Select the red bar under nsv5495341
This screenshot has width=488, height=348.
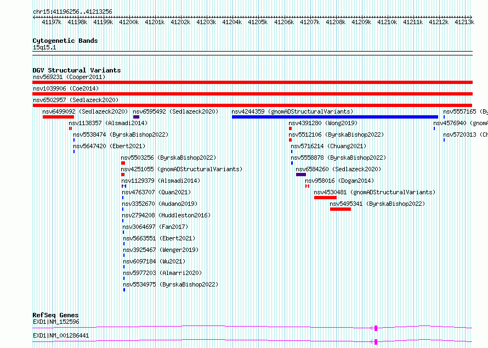pos(340,209)
